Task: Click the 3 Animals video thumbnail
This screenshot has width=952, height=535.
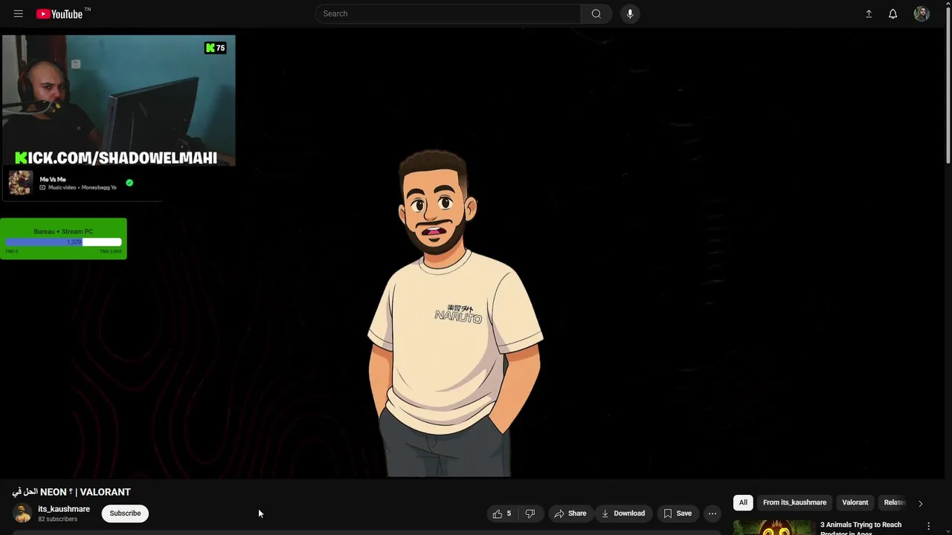Action: [x=773, y=527]
